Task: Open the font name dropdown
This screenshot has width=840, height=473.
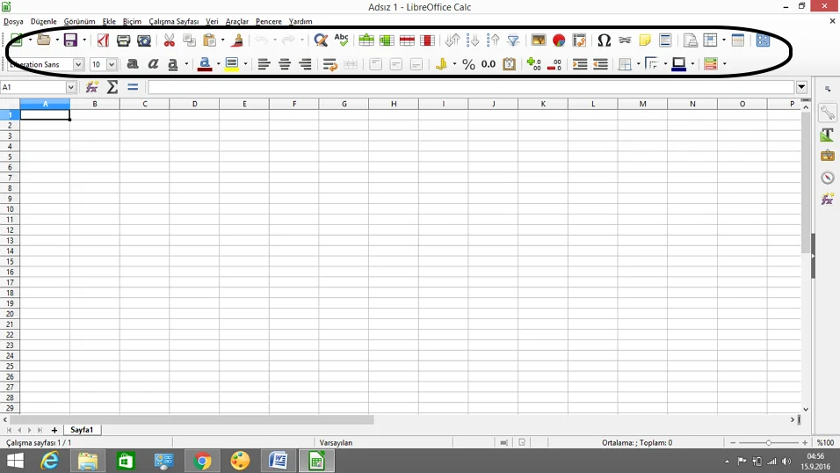Action: tap(78, 64)
